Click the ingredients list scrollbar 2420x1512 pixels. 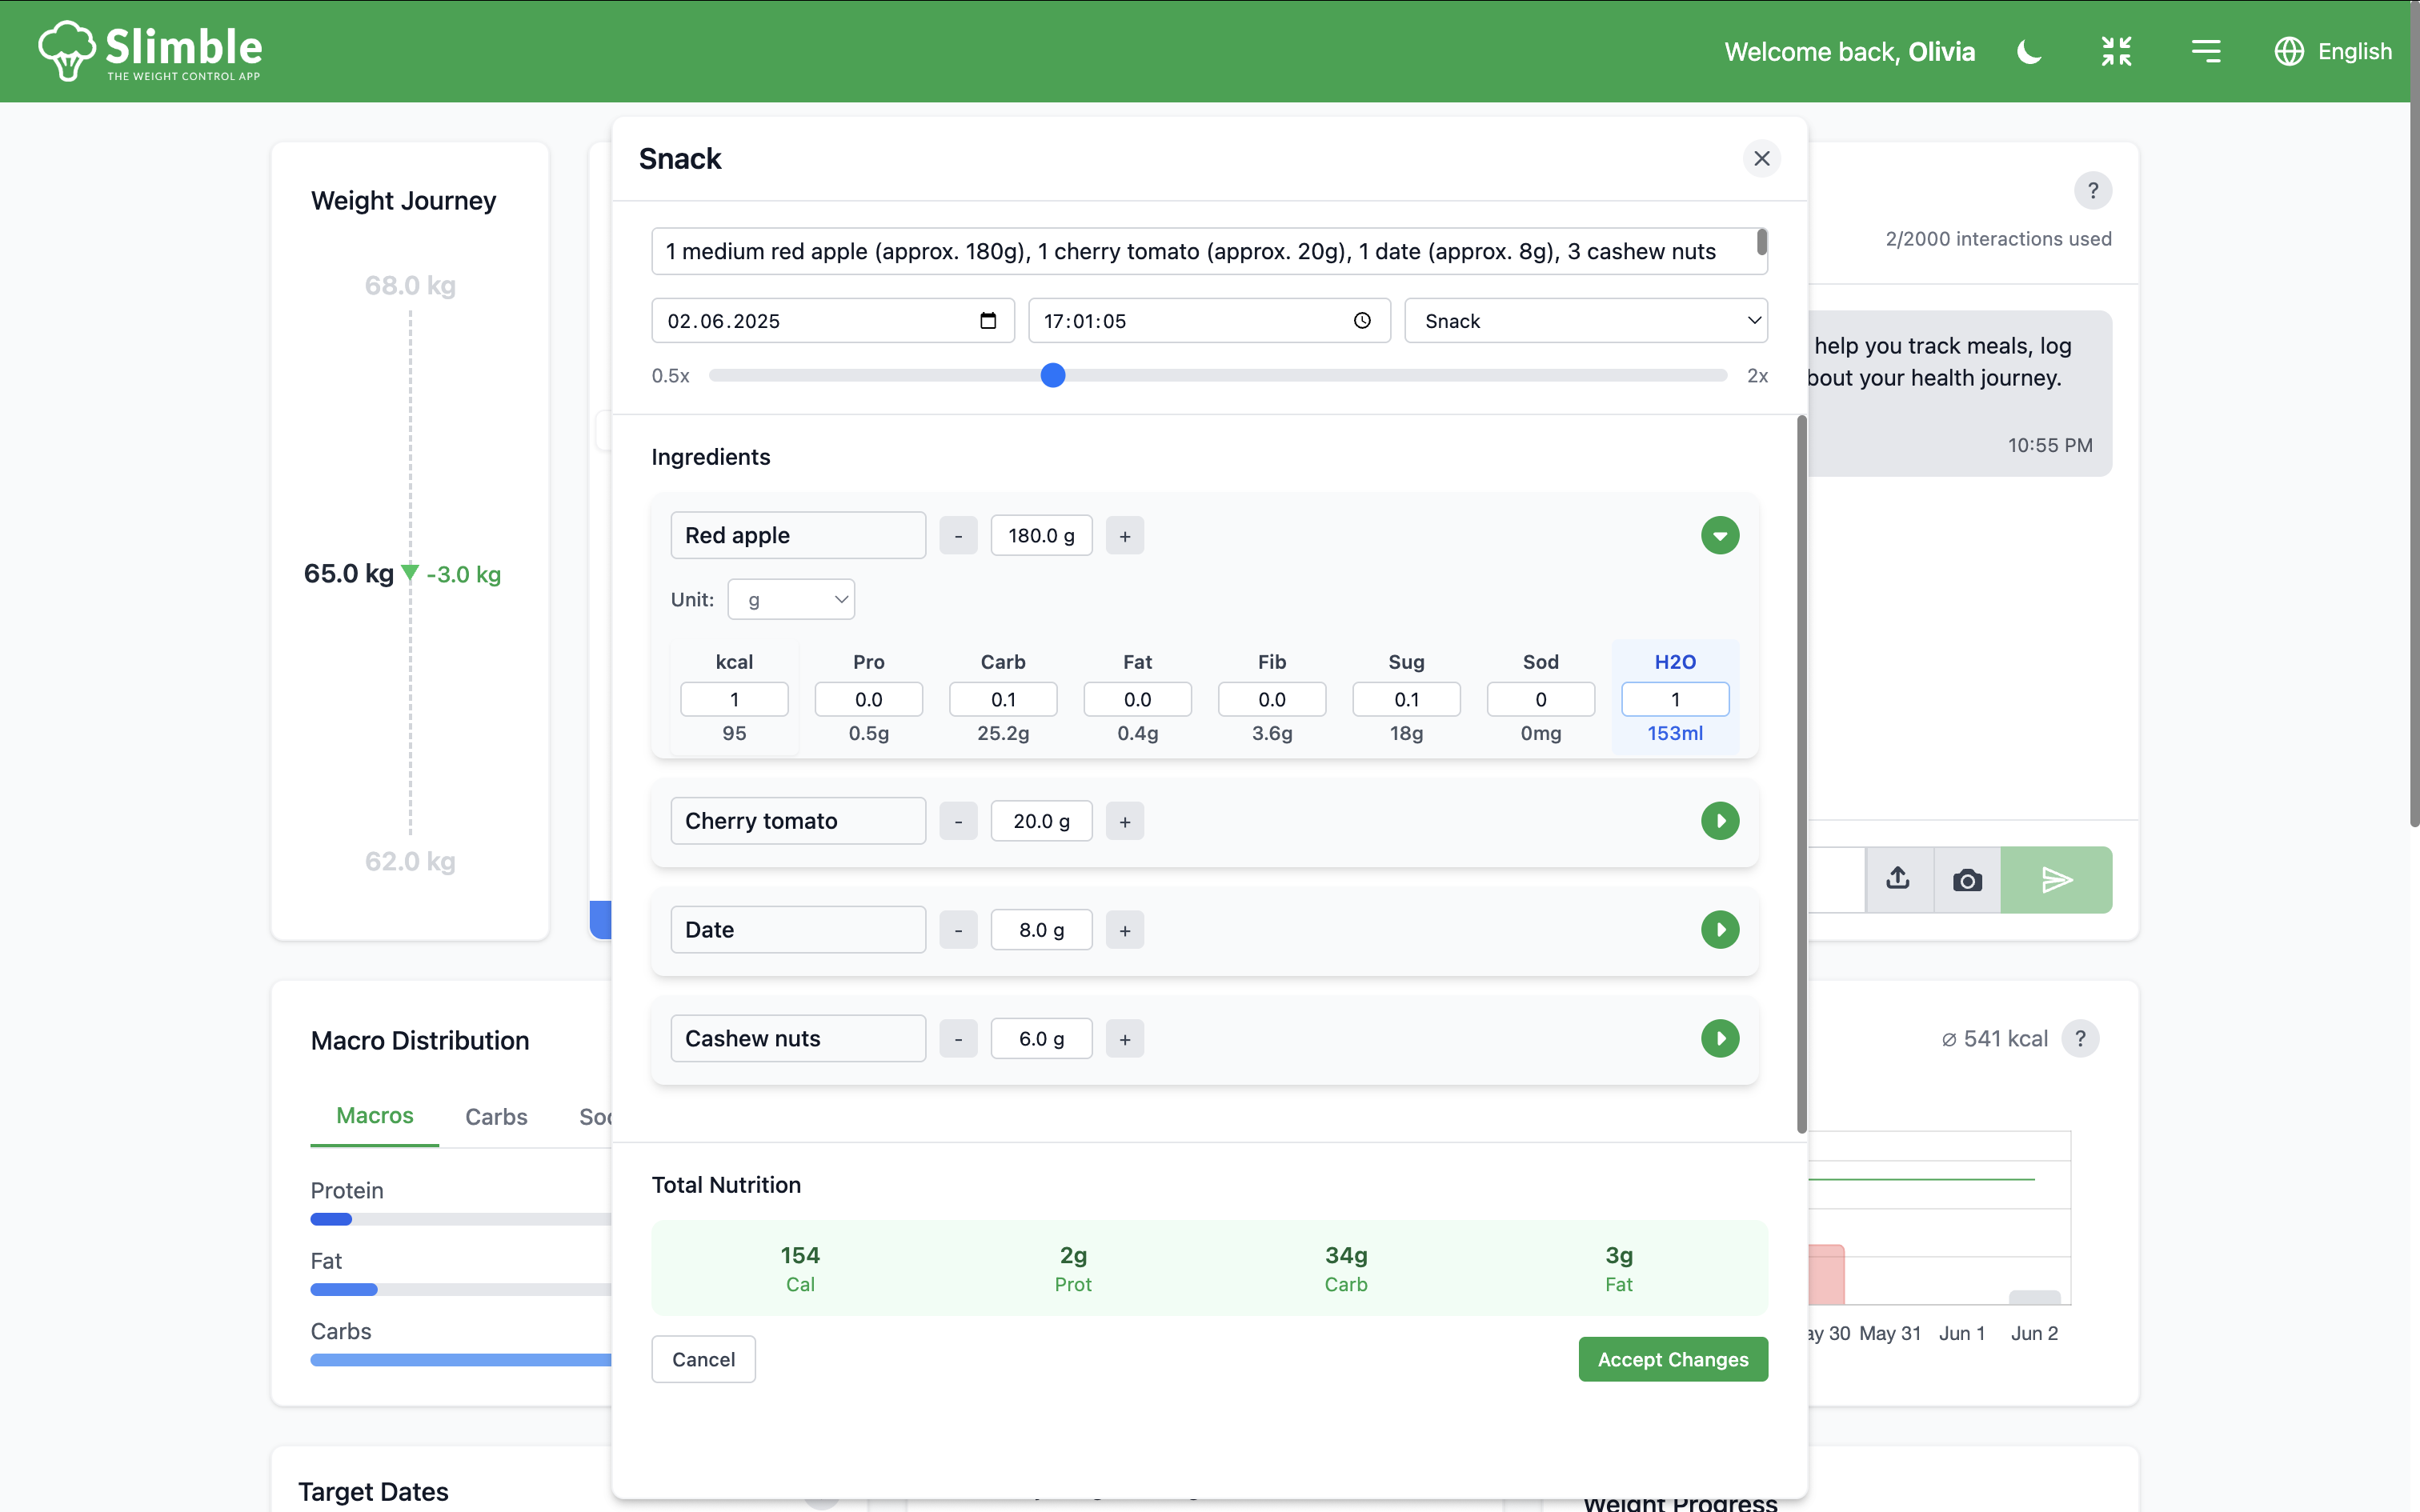pyautogui.click(x=1801, y=775)
